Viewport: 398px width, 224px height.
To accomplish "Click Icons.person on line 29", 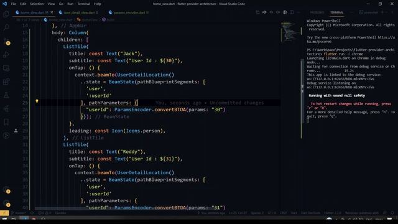I will point(144,131).
